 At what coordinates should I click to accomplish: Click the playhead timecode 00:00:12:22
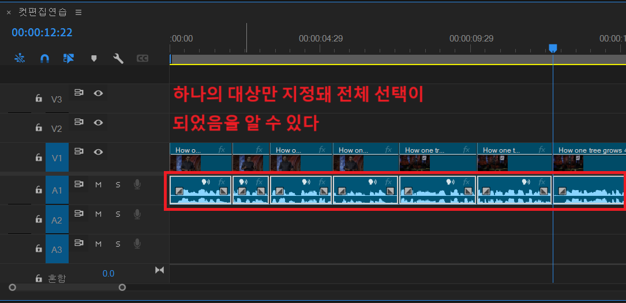pyautogui.click(x=42, y=32)
